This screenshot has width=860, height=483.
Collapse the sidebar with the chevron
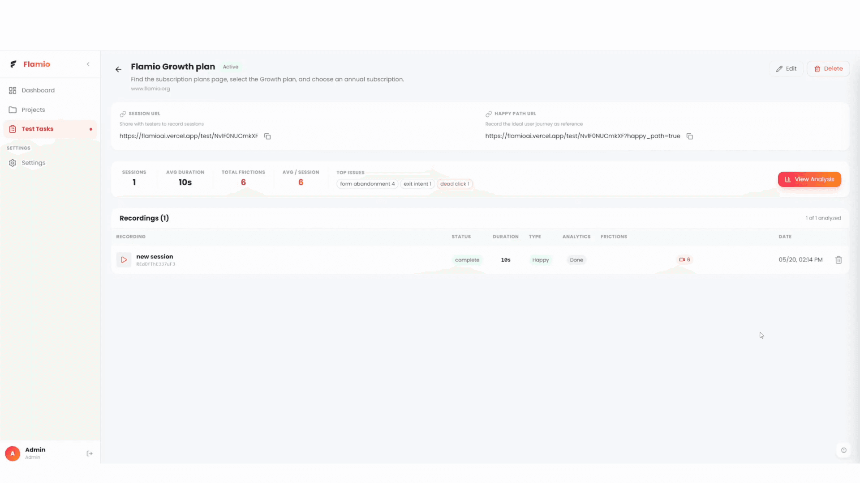pyautogui.click(x=88, y=64)
